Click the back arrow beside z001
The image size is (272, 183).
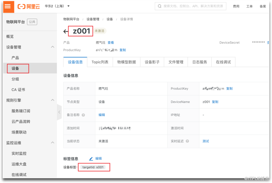[66, 31]
